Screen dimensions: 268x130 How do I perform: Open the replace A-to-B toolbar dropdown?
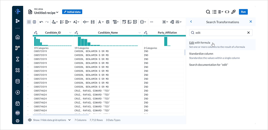55,22
